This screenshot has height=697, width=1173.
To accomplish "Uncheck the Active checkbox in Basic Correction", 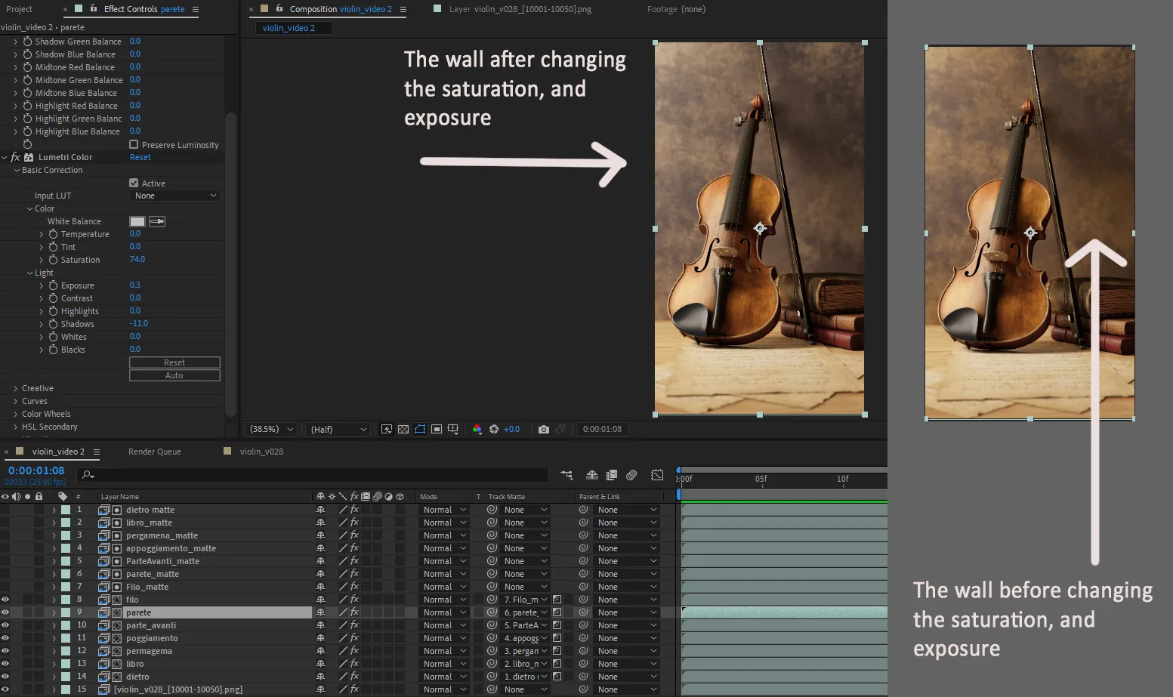I will [134, 183].
